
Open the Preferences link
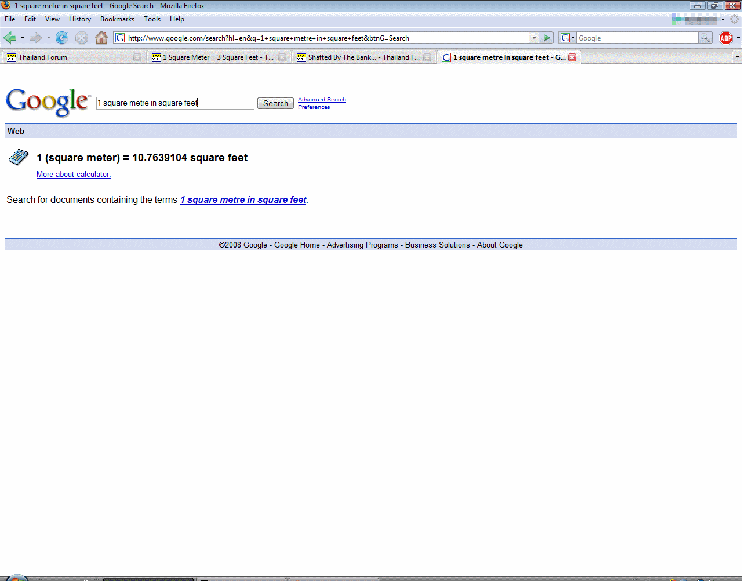tap(314, 107)
